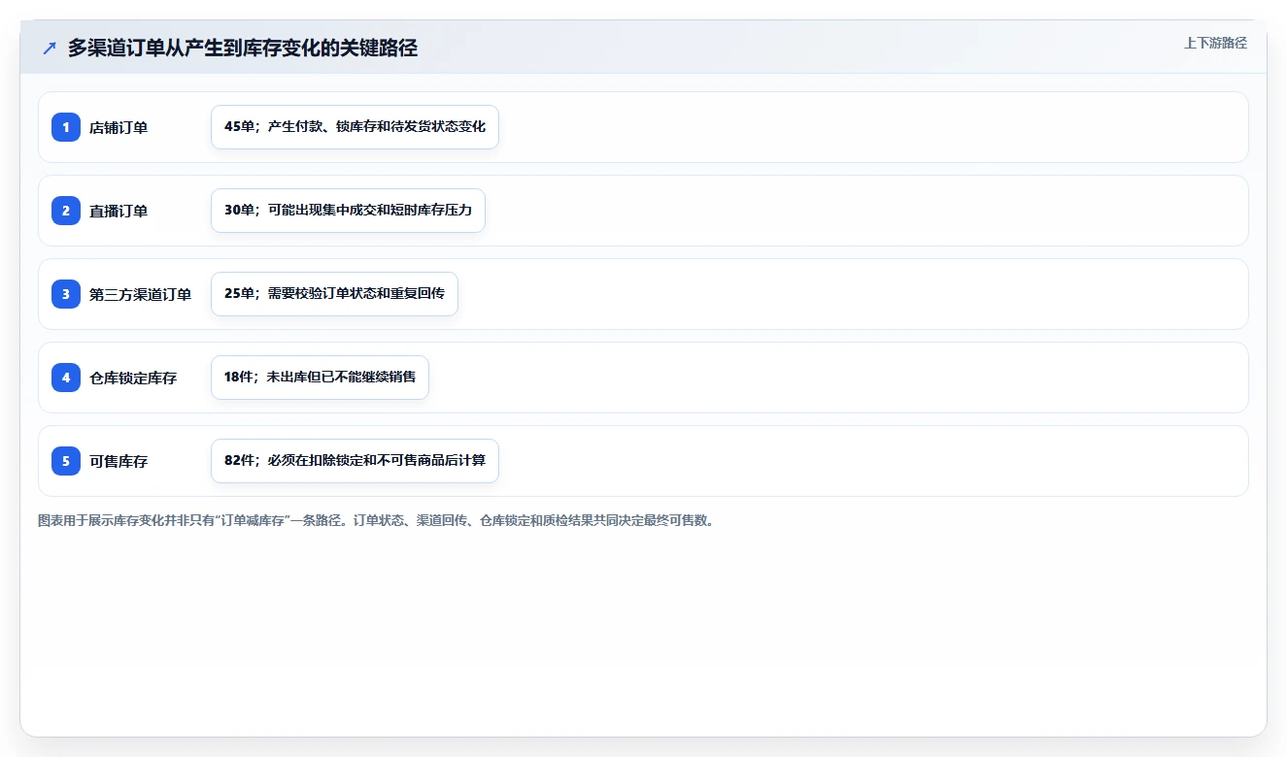This screenshot has height=757, width=1287.
Task: Select the 直播订单 label
Action: 119,211
